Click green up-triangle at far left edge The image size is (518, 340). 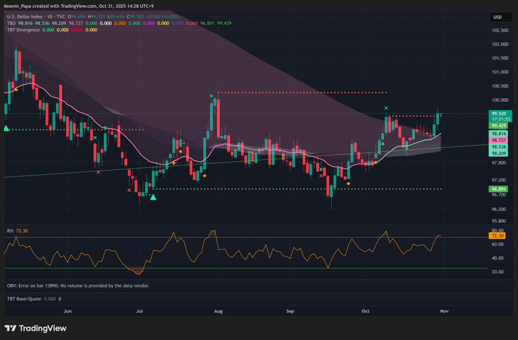click(6, 128)
